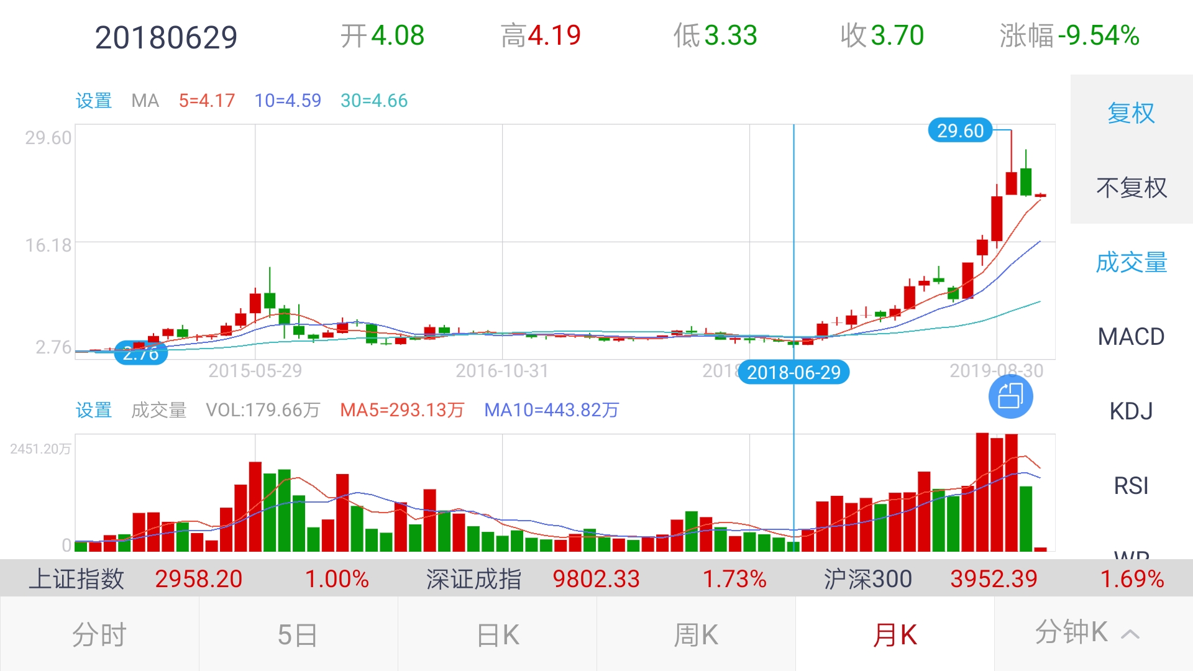
Task: Tap the 2018-06-29 crosshair date marker
Action: [x=793, y=372]
